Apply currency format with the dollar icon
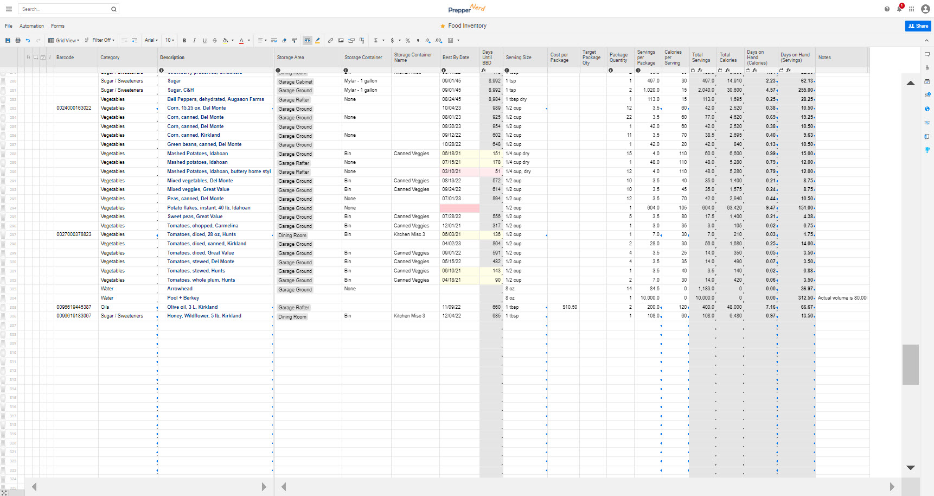 (x=392, y=40)
